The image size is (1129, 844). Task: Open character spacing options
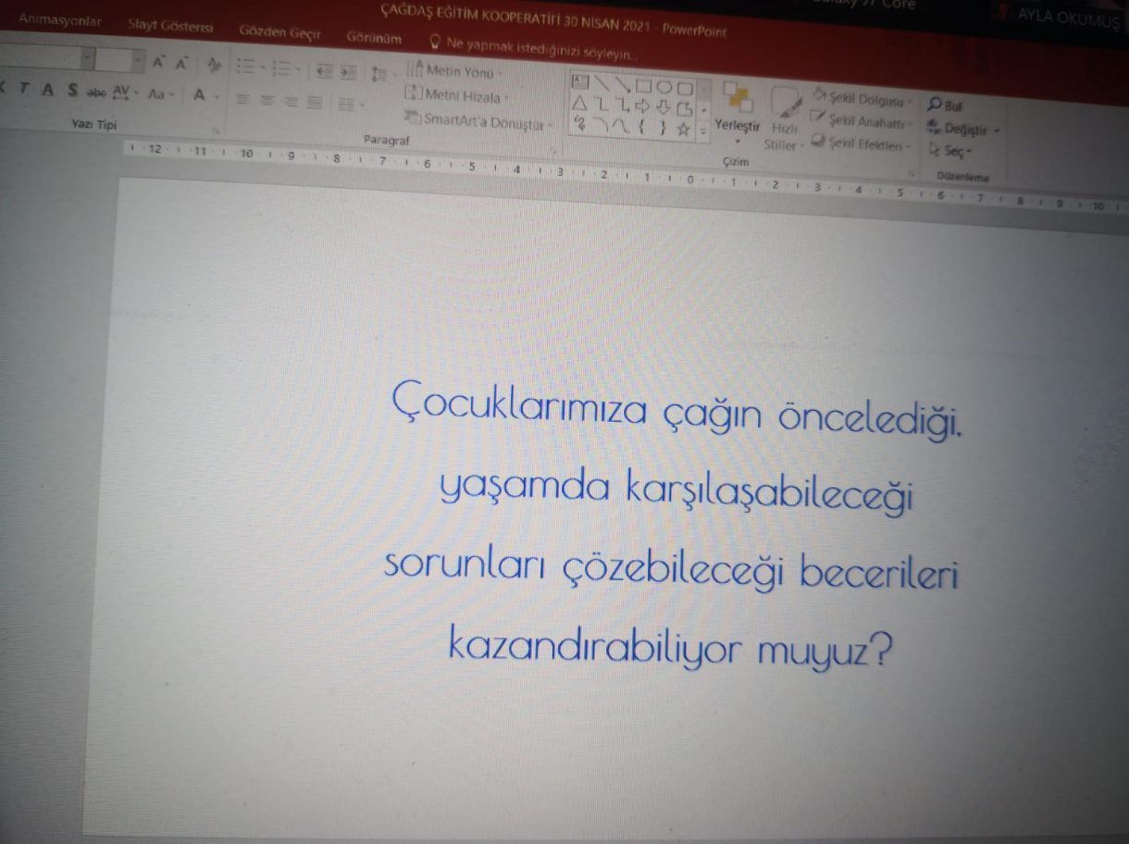pyautogui.click(x=125, y=93)
